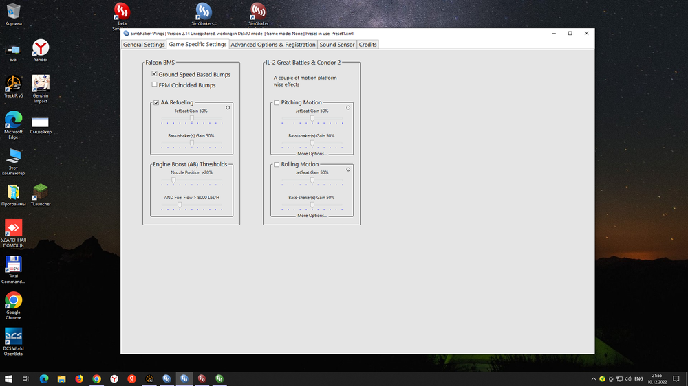Click 'A couple of motion platform wise effects' text

(305, 81)
